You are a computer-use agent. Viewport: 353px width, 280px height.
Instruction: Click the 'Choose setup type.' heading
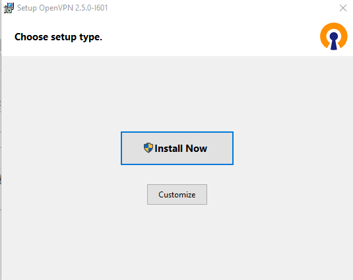coord(58,37)
